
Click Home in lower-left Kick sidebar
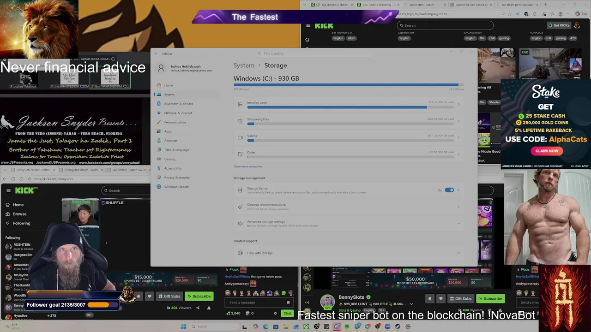coord(18,205)
